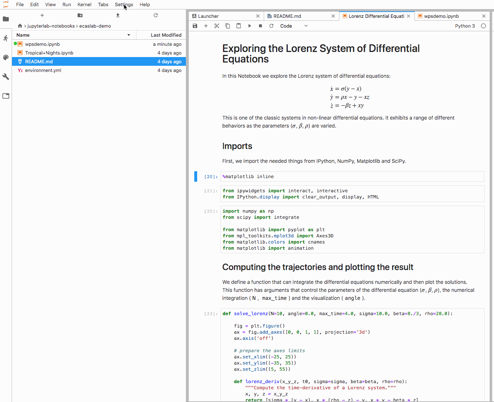Open the open-tabs sidebar panel

coord(6,96)
